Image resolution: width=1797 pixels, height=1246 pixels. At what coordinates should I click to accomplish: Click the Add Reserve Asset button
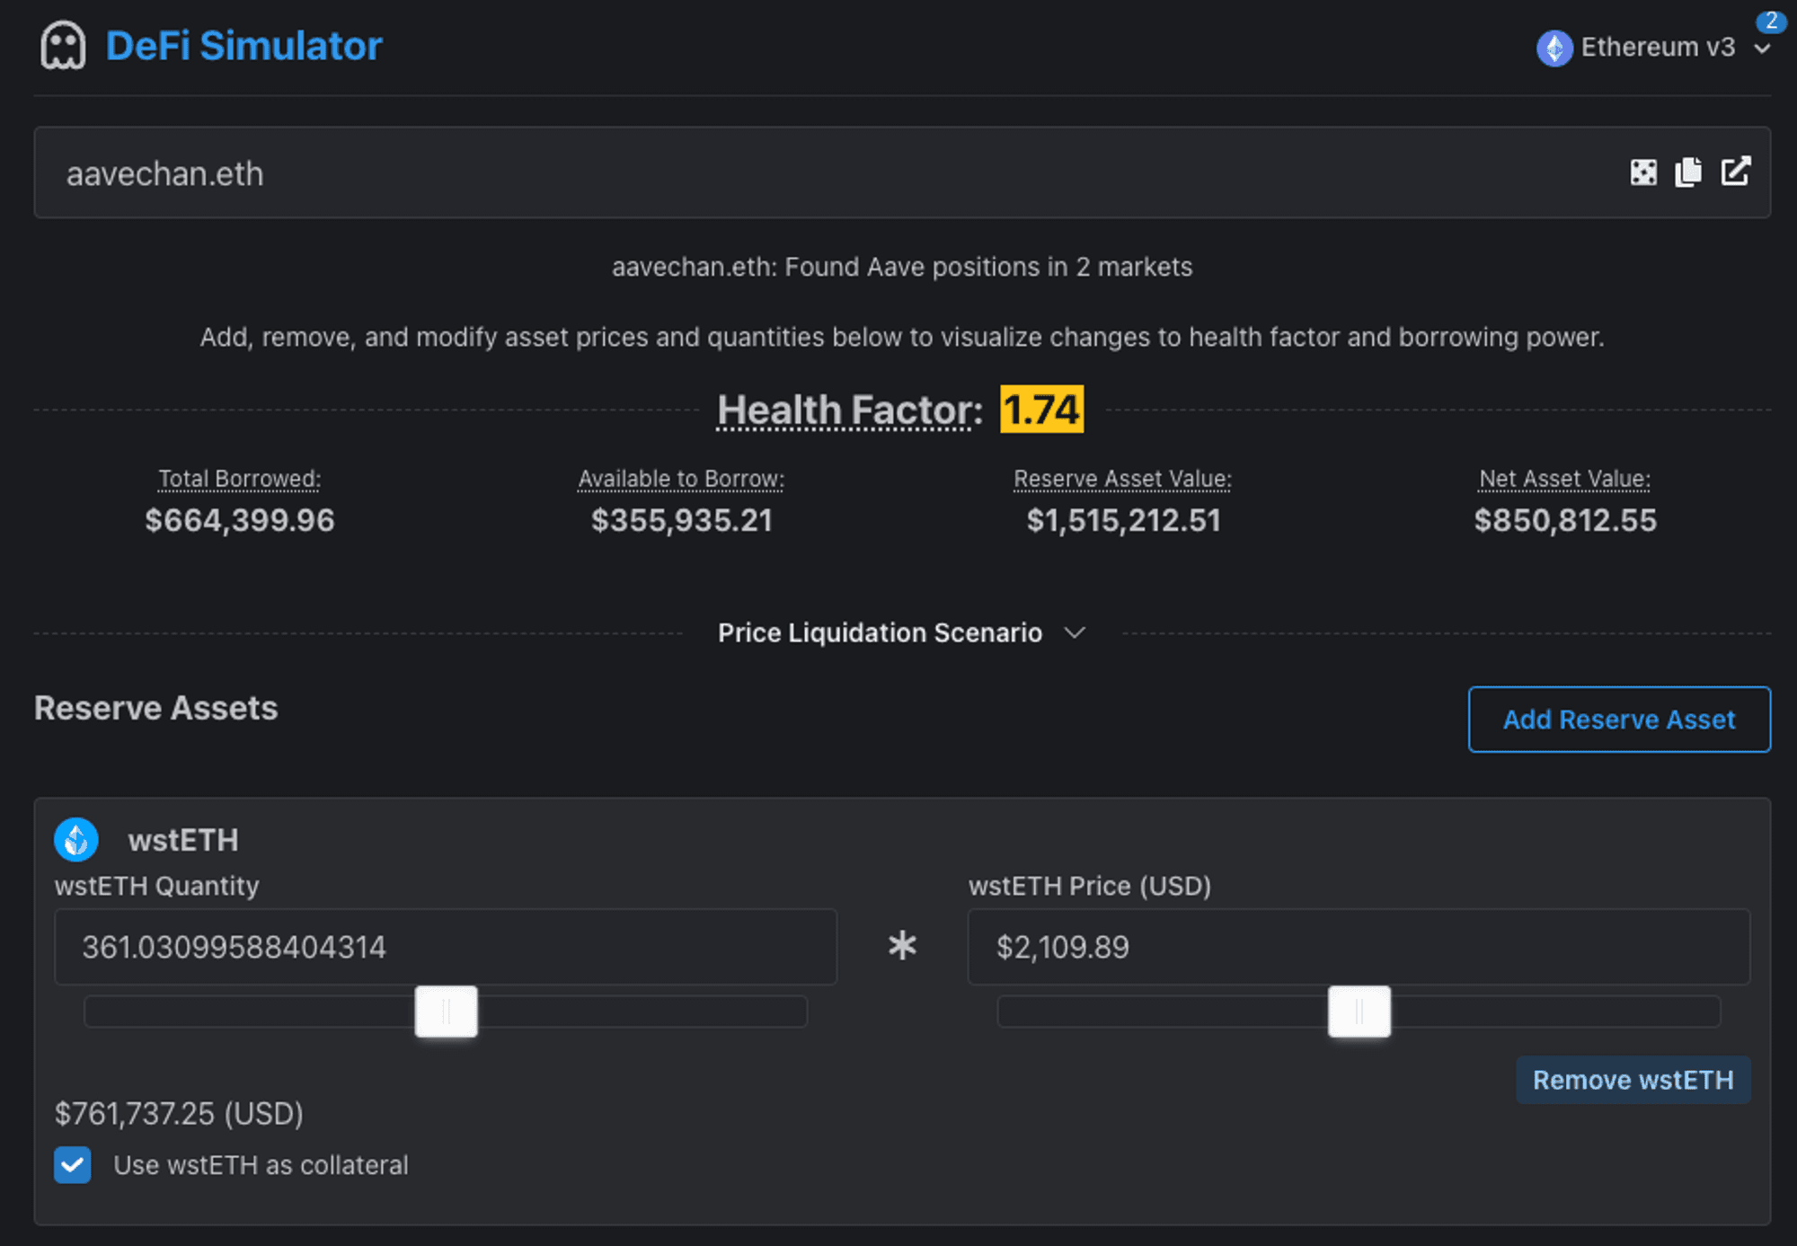coord(1619,720)
